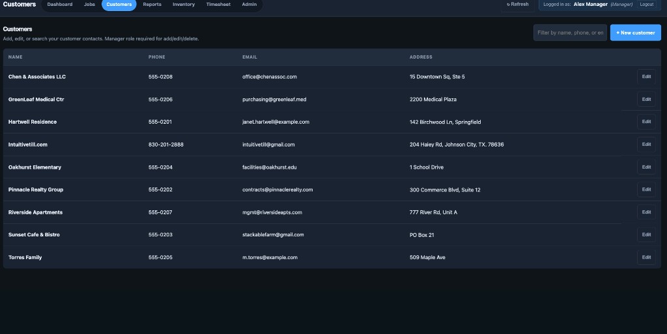Click email janet.hartwell@example.com
667x334 pixels.
276,122
